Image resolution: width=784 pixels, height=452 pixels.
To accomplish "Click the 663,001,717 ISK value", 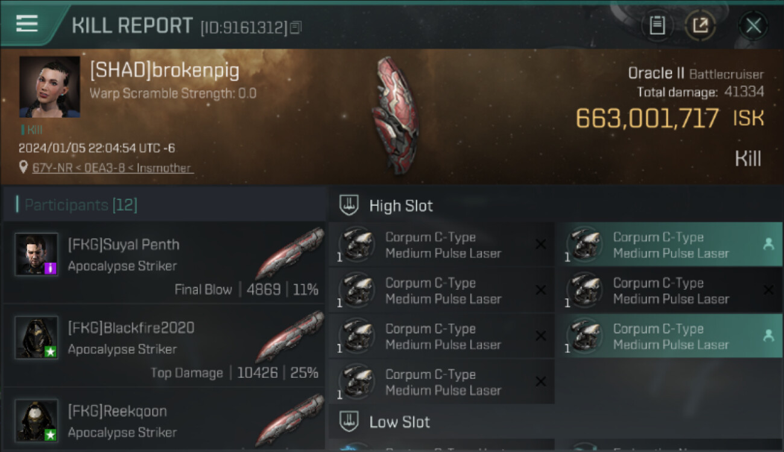I will pyautogui.click(x=669, y=118).
